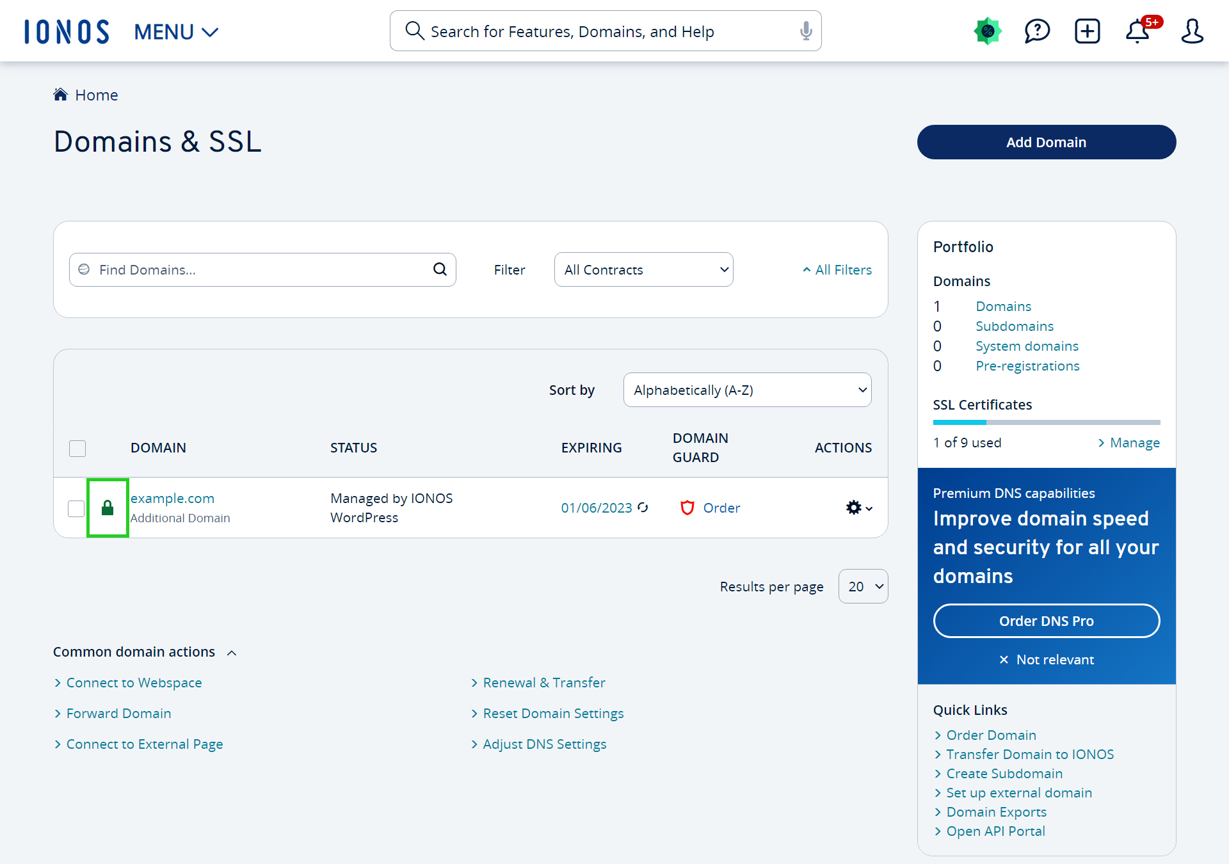Open the user account profile icon
The image size is (1229, 864).
point(1192,31)
